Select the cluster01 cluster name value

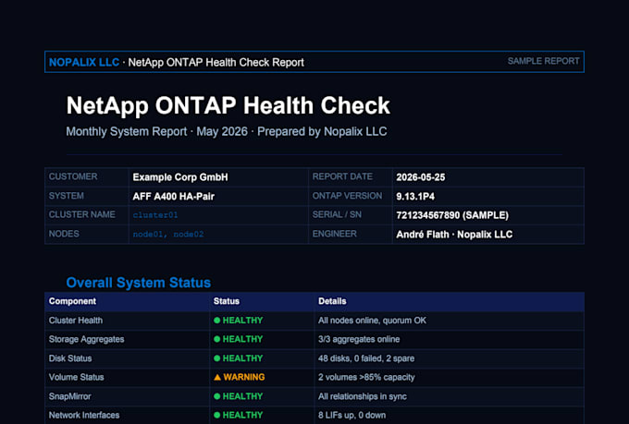(155, 215)
